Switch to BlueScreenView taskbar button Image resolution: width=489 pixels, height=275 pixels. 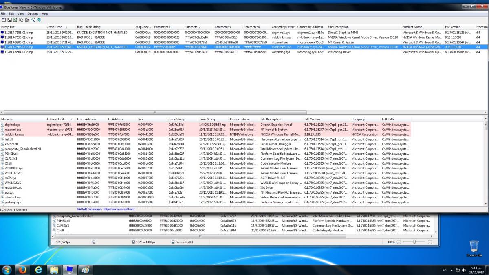(70, 270)
